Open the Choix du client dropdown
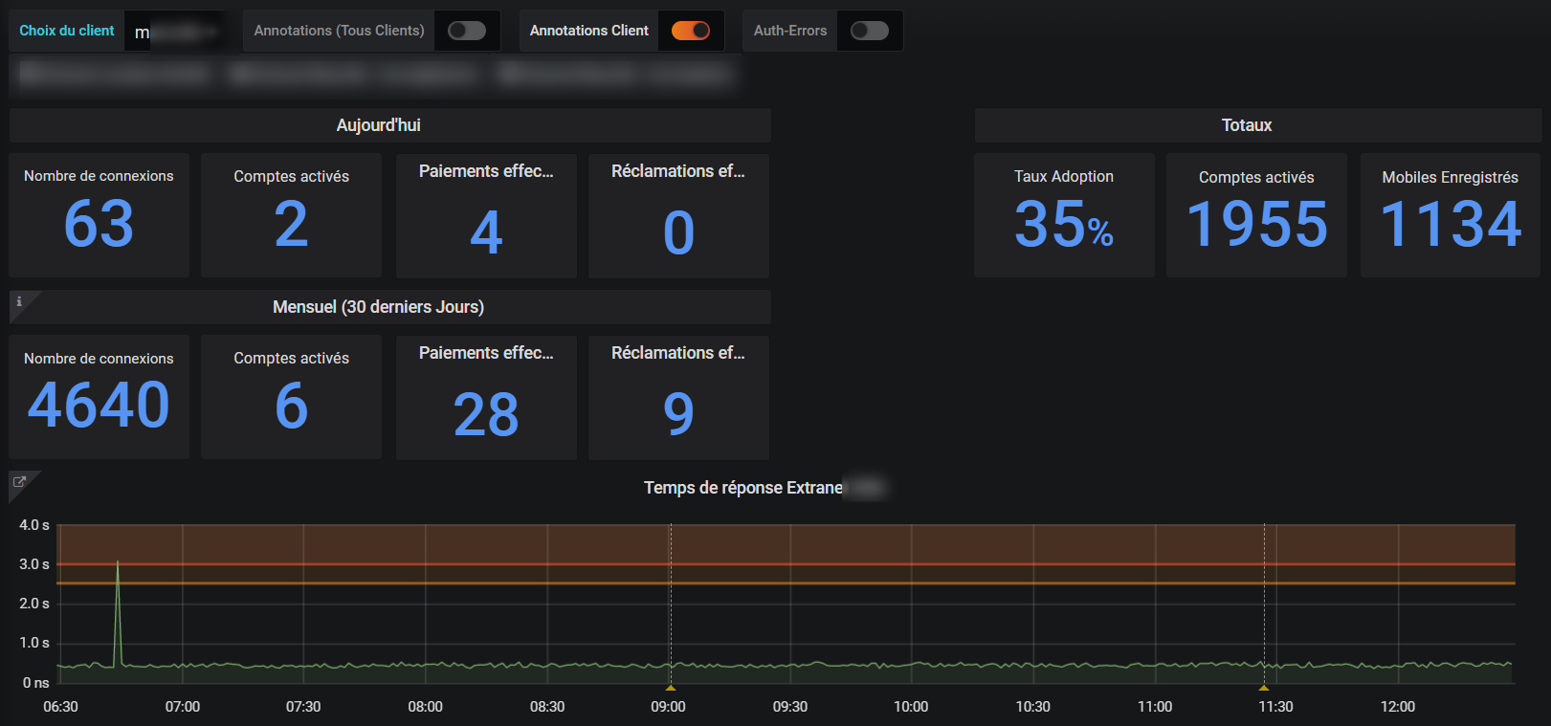Image resolution: width=1551 pixels, height=726 pixels. (x=176, y=32)
